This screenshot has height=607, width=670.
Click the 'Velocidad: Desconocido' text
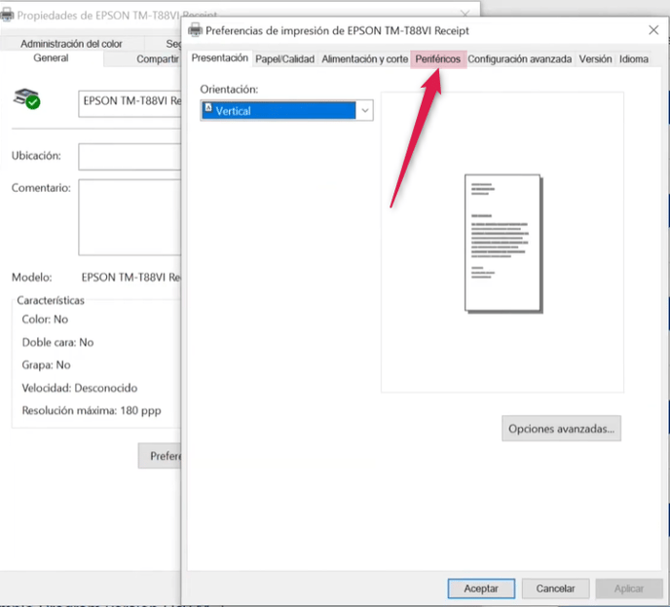[x=80, y=388]
